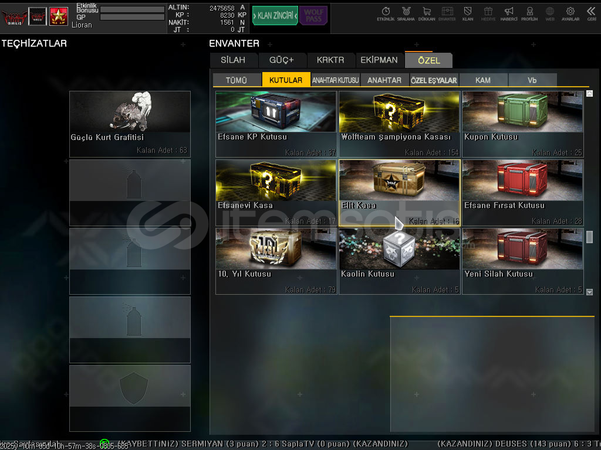Open the Etkinlik stopwatch icon
This screenshot has width=601, height=450.
(386, 13)
